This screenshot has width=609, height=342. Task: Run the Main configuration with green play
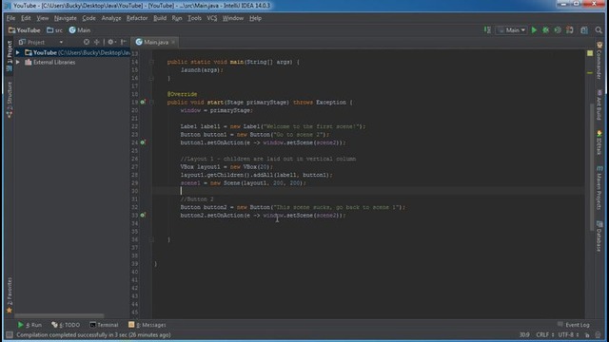click(534, 30)
